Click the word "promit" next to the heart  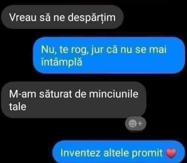[x=147, y=153]
